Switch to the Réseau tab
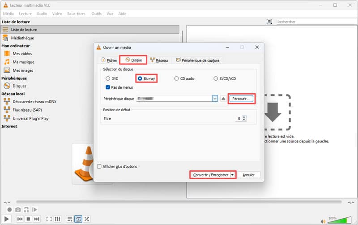 (159, 60)
